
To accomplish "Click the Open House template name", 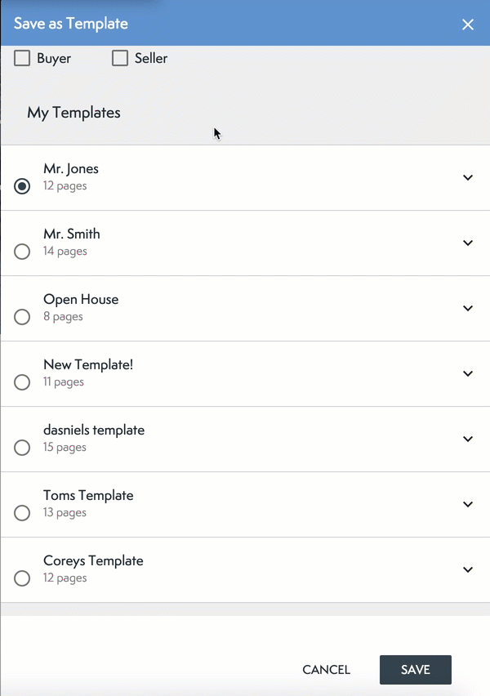I will tap(81, 299).
